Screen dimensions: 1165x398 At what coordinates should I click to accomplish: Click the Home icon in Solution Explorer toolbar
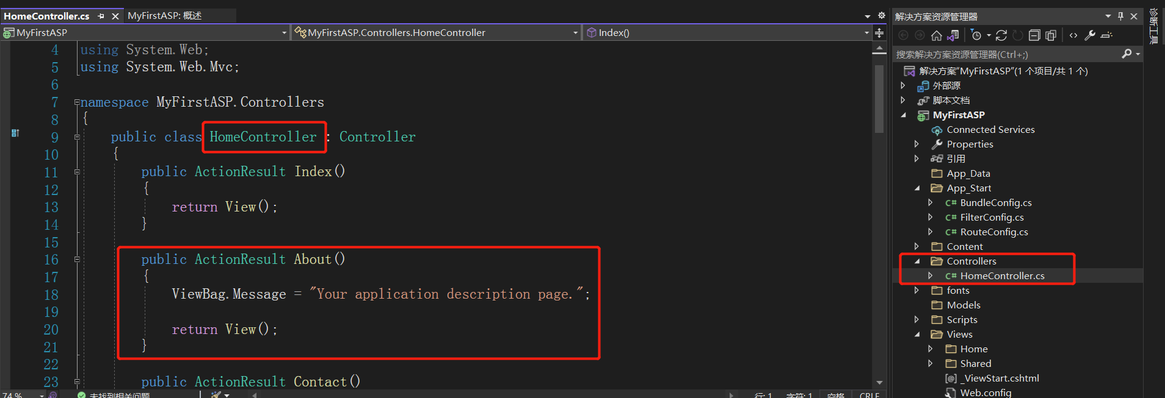pyautogui.click(x=936, y=35)
